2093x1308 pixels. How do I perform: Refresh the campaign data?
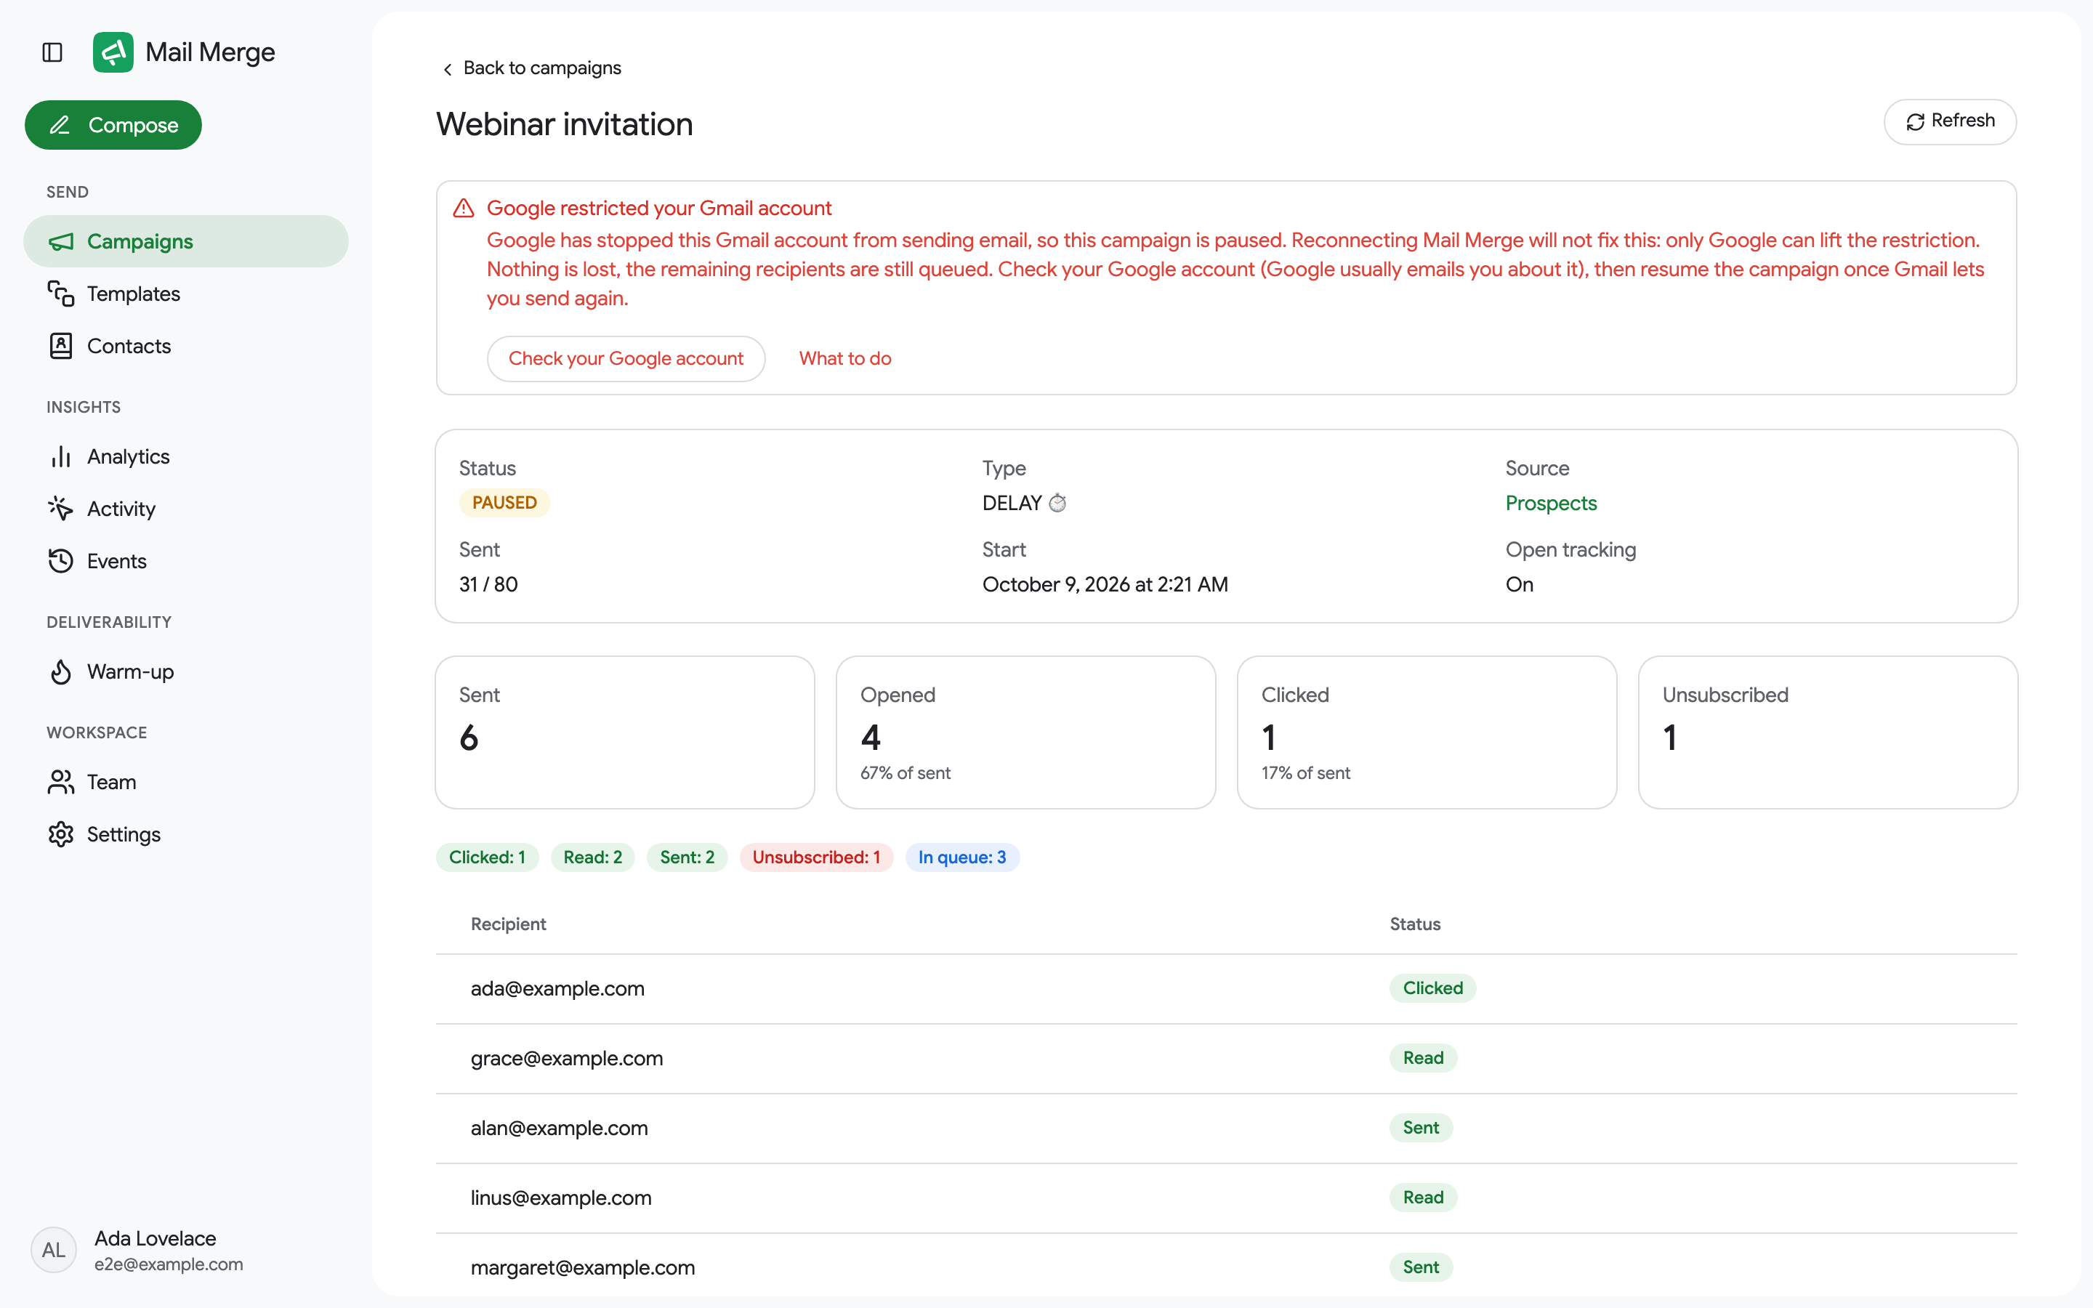[1951, 121]
